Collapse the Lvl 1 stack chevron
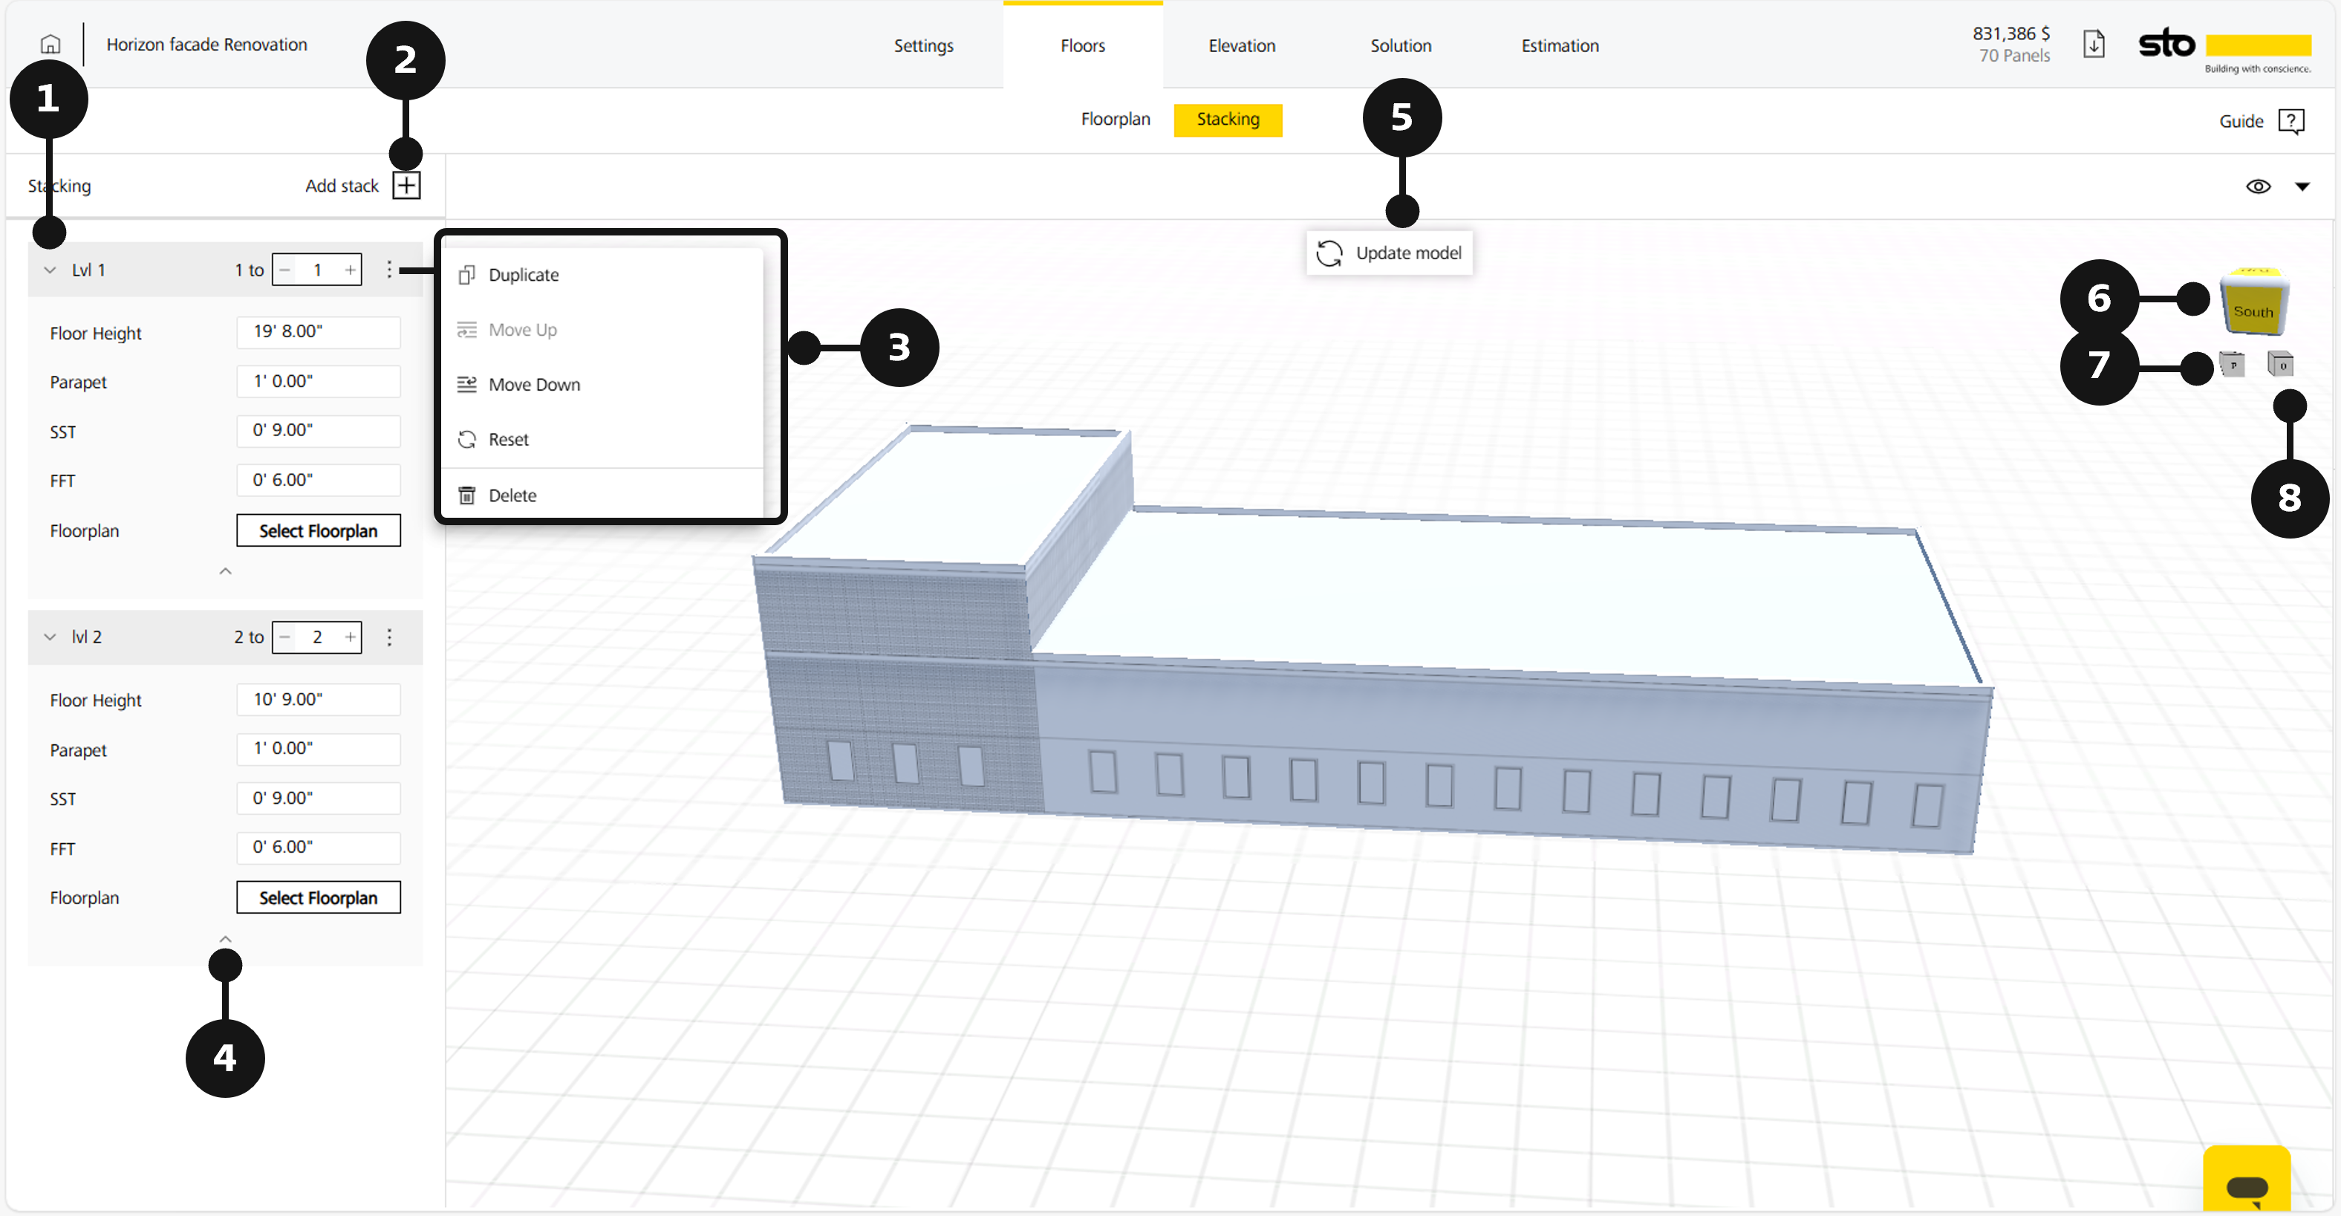 click(50, 270)
